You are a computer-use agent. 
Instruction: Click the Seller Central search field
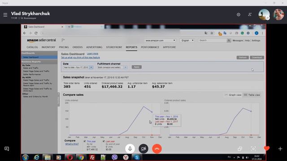212,40
